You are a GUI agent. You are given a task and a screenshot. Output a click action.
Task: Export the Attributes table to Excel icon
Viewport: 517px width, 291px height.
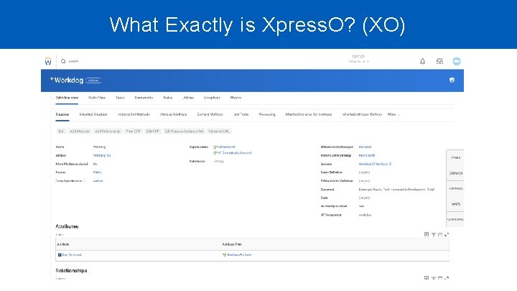(427, 234)
